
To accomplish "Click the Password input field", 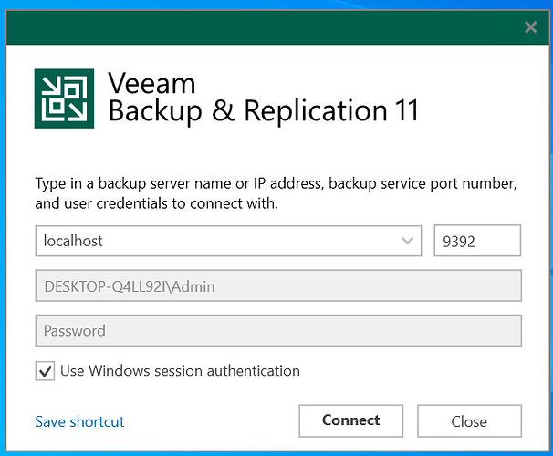I will click(277, 330).
